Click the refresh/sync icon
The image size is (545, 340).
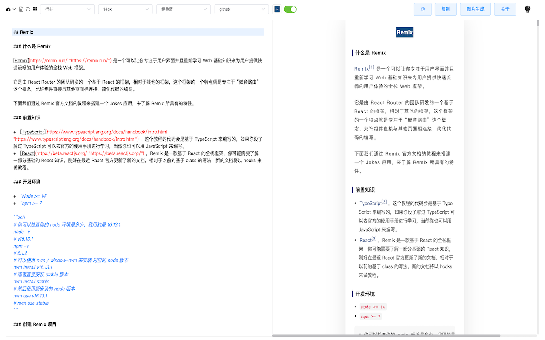tap(28, 9)
